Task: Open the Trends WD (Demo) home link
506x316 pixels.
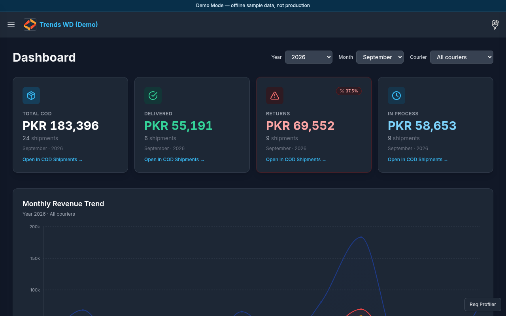Action: pos(69,24)
